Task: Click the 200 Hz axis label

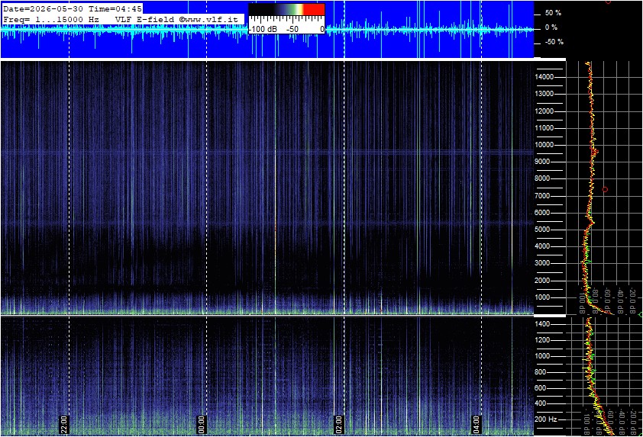Action: [546, 419]
